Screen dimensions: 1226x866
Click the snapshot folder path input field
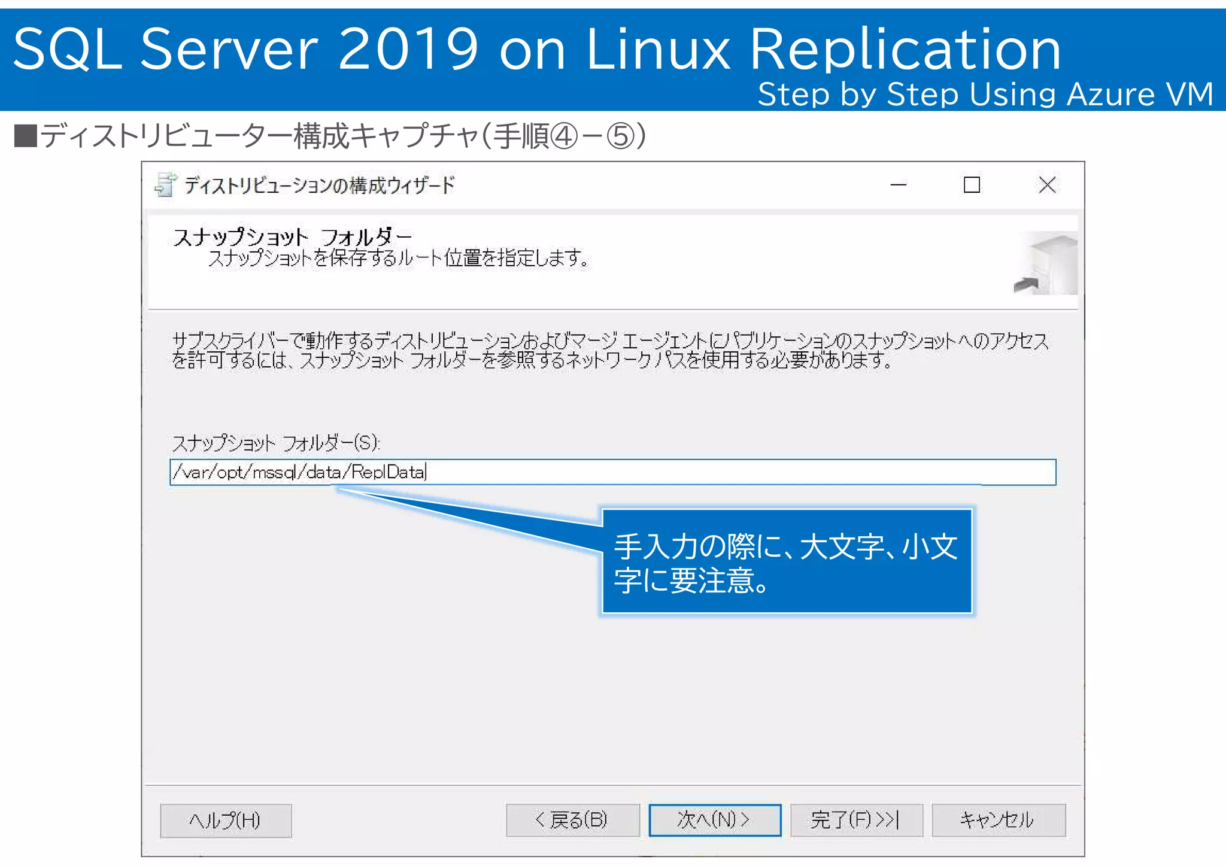613,472
